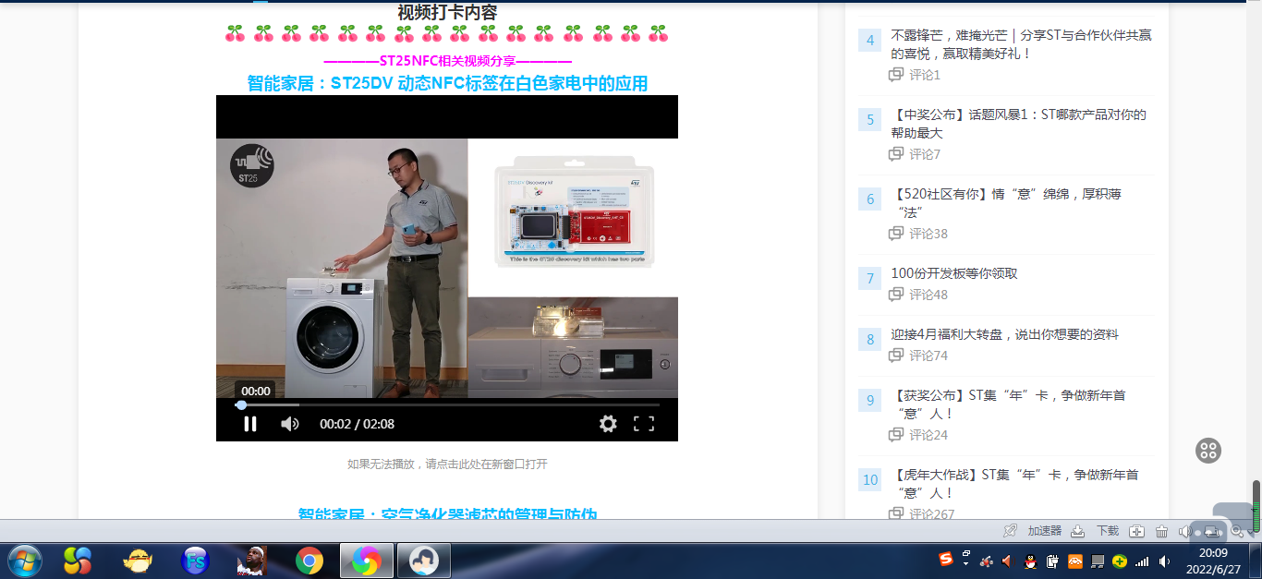Click the browser accelerator rocket icon
Image resolution: width=1262 pixels, height=579 pixels.
pyautogui.click(x=1011, y=531)
